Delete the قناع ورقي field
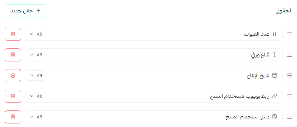 point(13,55)
